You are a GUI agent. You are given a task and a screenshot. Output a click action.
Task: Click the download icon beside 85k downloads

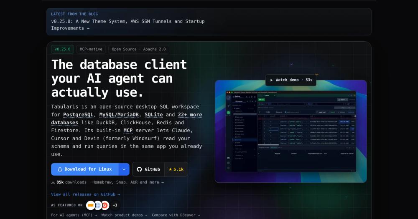tap(53, 182)
